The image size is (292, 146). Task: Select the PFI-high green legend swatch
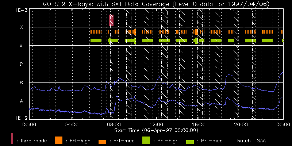point(146,139)
